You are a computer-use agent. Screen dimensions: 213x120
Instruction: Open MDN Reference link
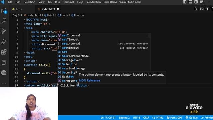[90, 80]
